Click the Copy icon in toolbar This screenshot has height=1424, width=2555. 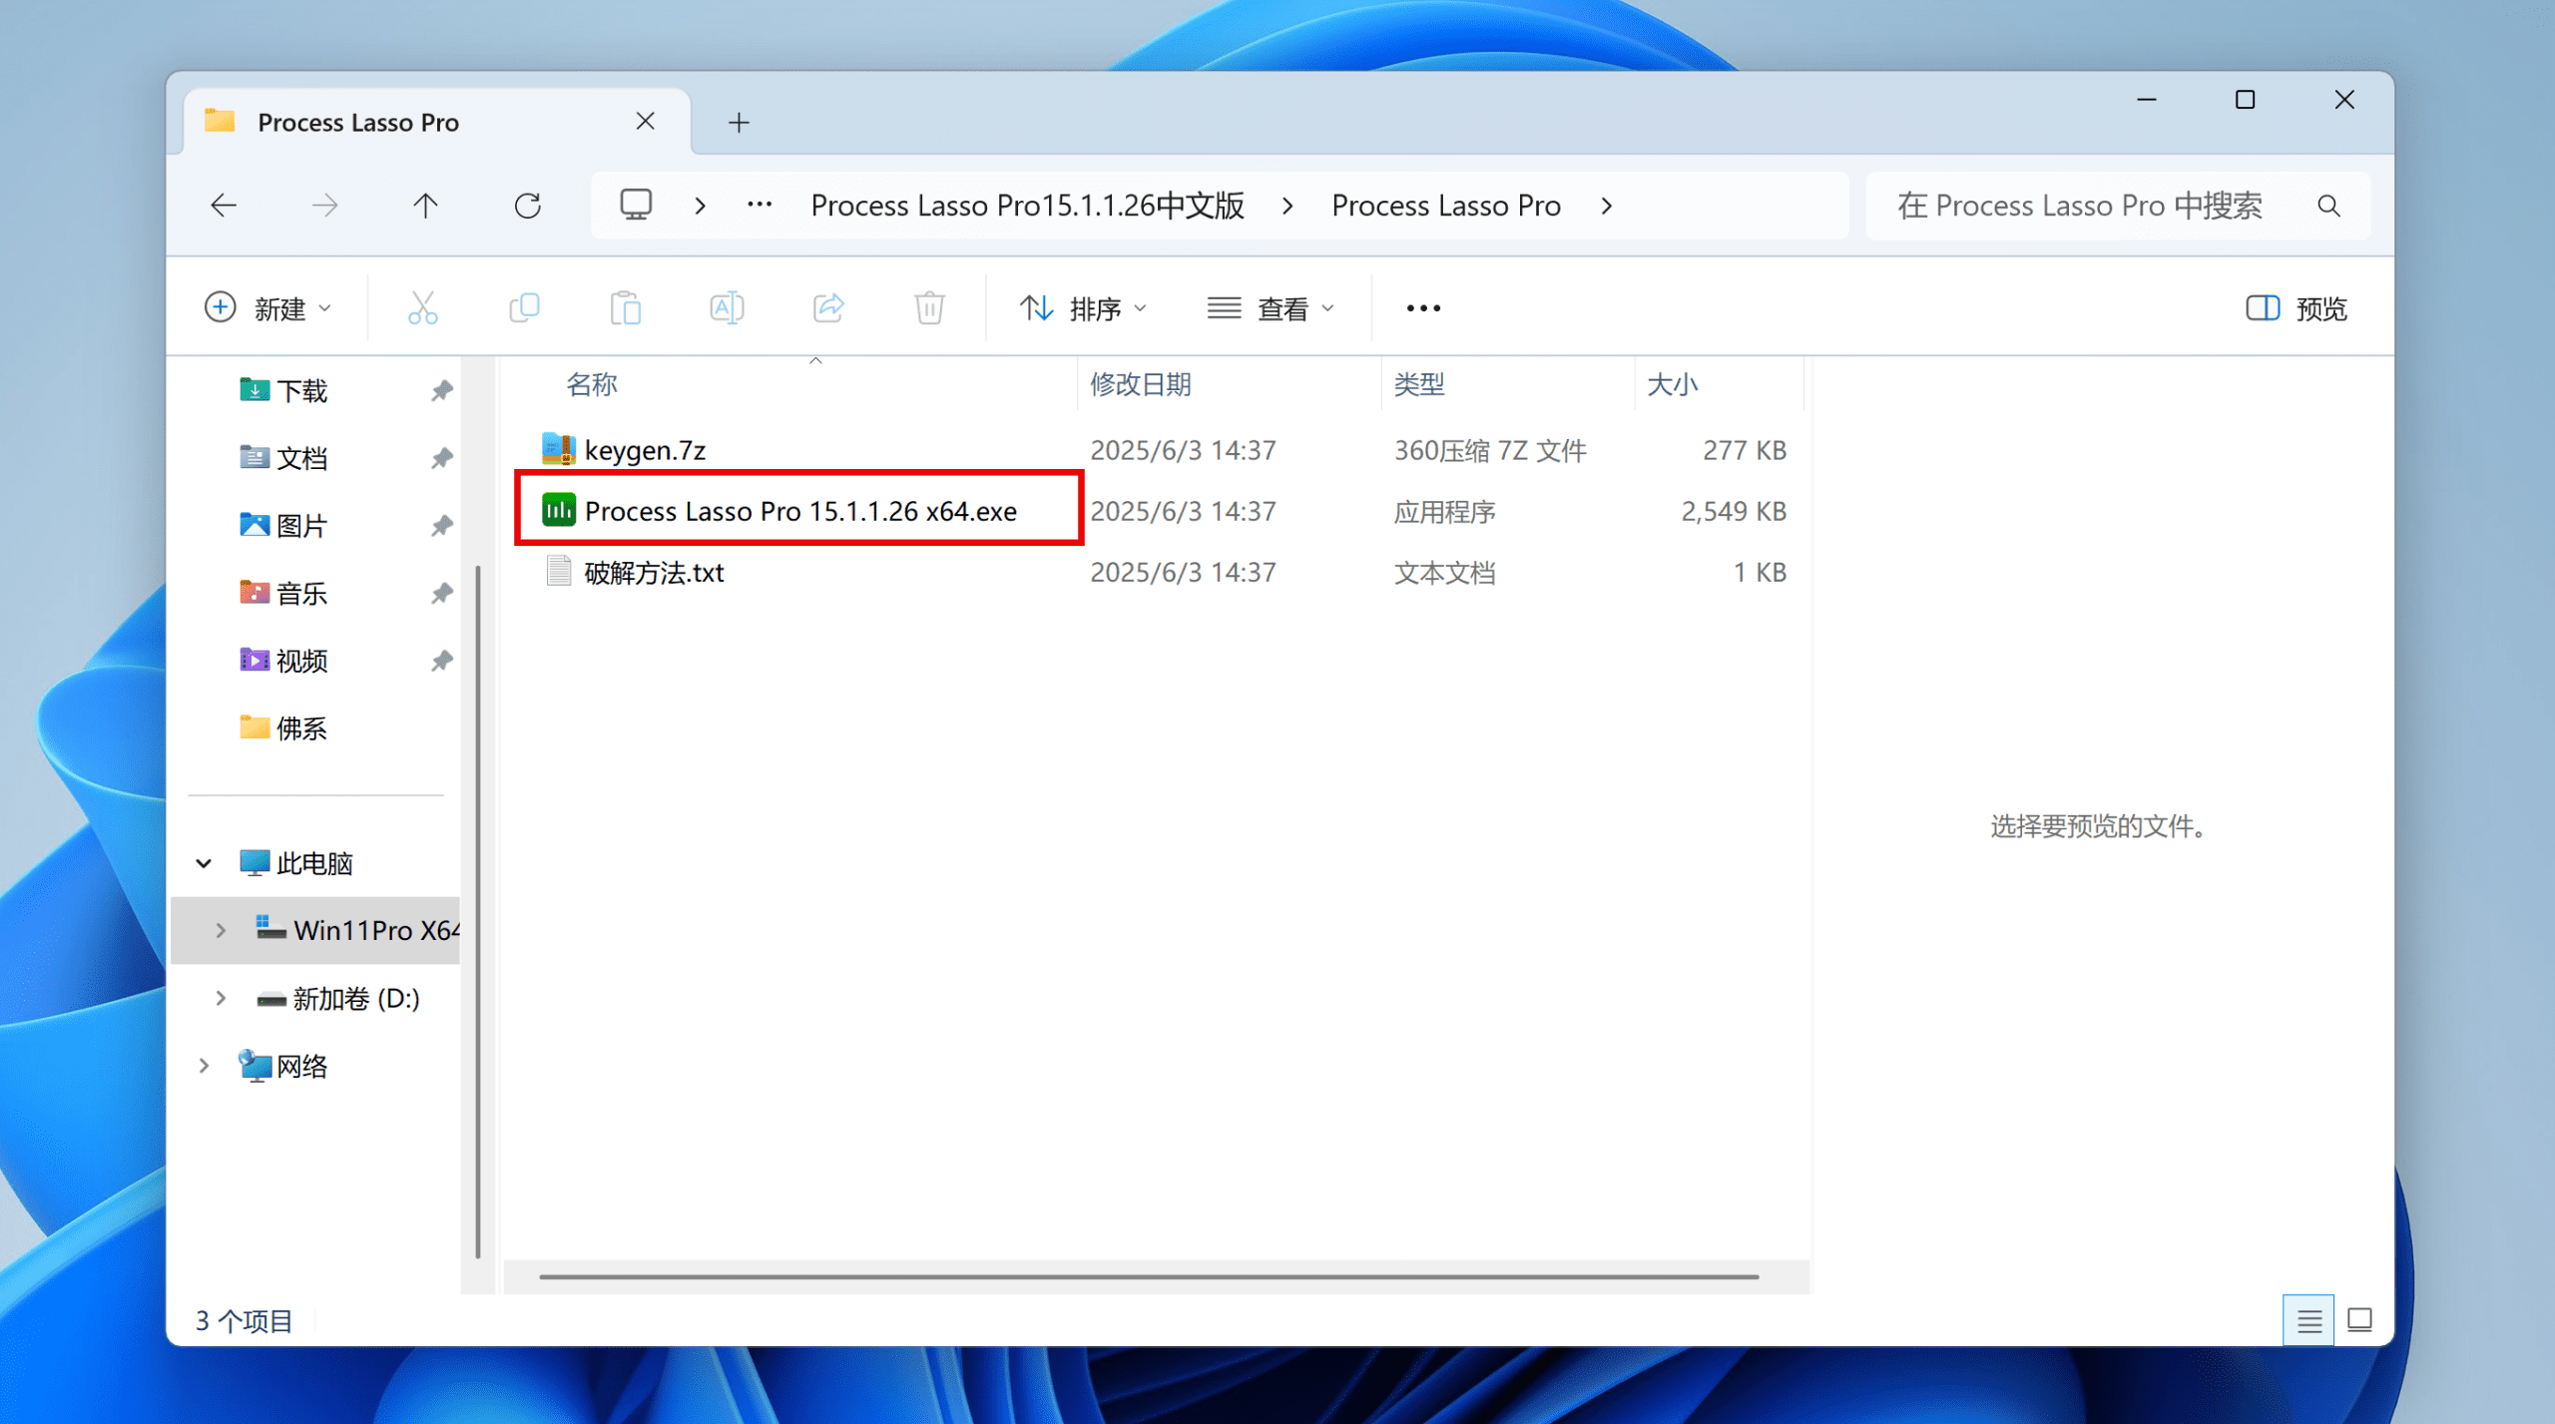coord(524,308)
